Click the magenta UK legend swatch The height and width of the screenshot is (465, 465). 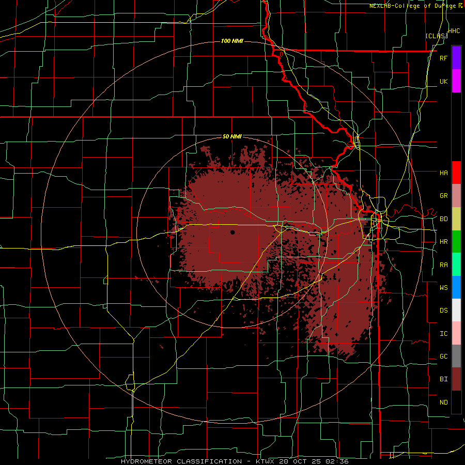tap(456, 81)
